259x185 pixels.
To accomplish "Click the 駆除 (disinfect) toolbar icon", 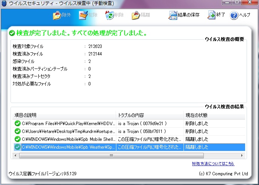I will click(83, 15).
